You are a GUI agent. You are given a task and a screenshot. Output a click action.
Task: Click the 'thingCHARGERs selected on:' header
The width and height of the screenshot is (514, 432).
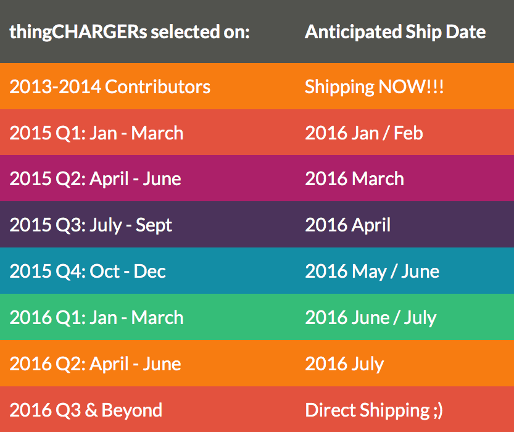tap(130, 33)
